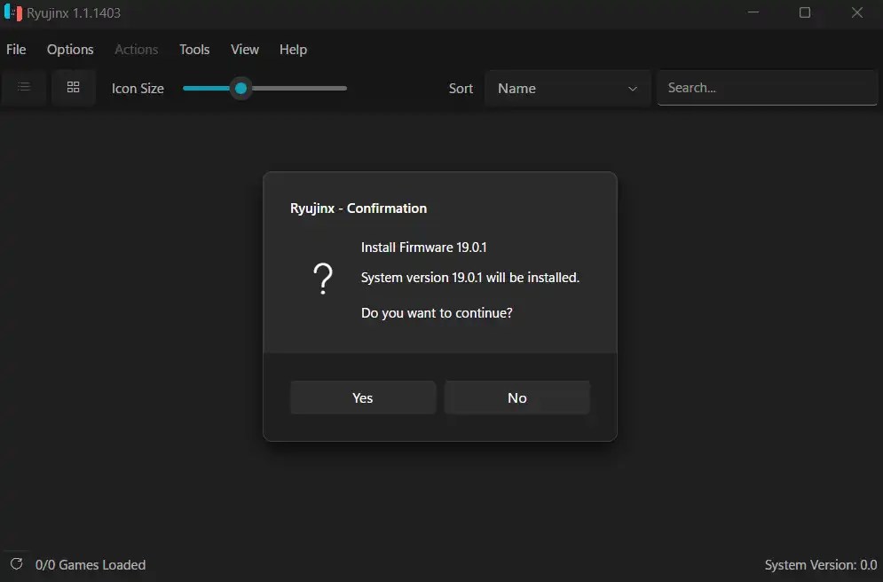Click the 0/0 Games Loaded status text
The height and width of the screenshot is (582, 883).
point(90,564)
